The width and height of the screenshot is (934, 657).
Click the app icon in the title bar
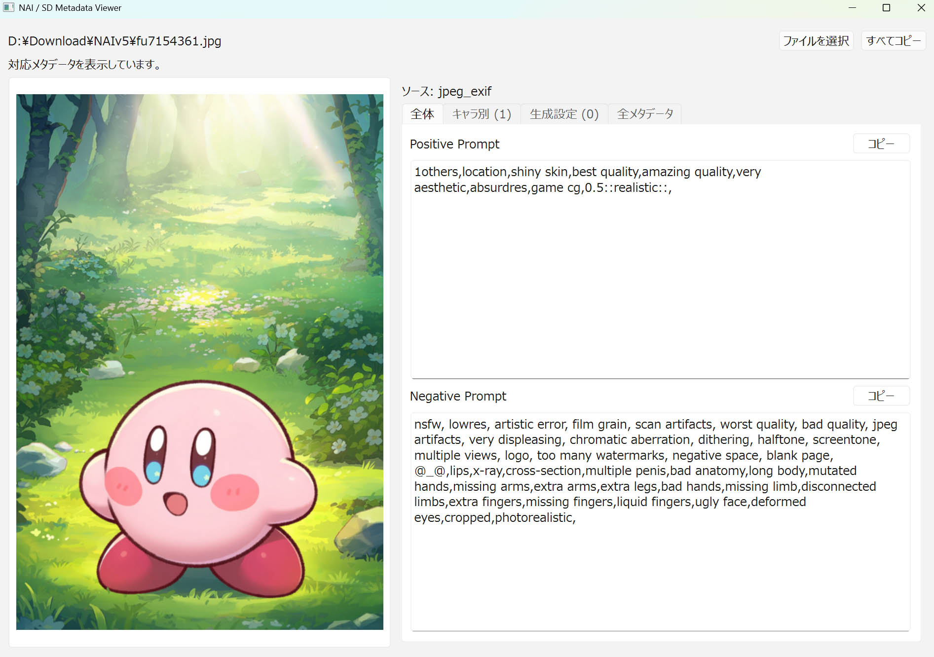(9, 8)
